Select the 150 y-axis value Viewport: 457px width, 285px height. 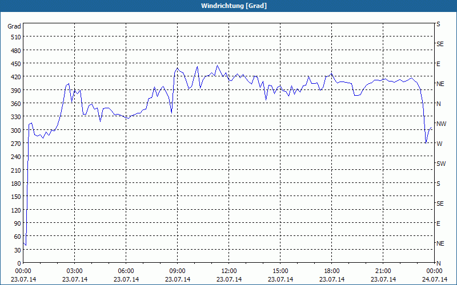(16, 197)
